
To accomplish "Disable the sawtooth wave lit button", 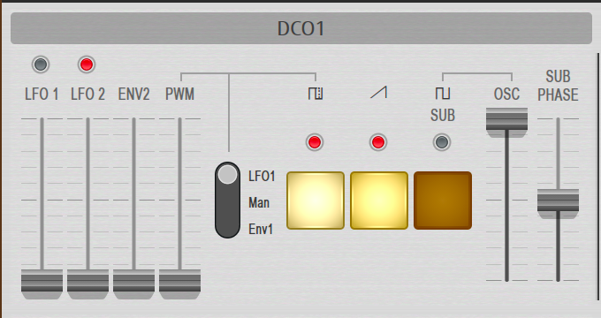I will 379,201.
